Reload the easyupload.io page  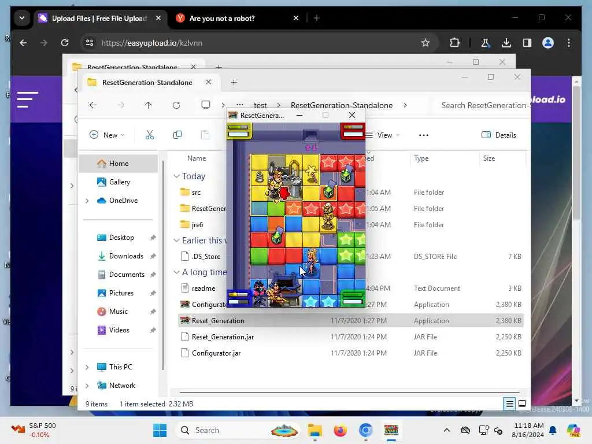click(x=65, y=43)
